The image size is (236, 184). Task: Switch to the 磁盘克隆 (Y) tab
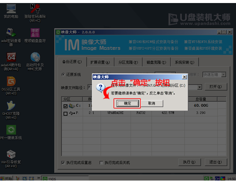pos(156,62)
